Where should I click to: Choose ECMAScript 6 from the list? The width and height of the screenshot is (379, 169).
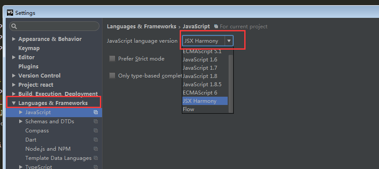(205, 92)
